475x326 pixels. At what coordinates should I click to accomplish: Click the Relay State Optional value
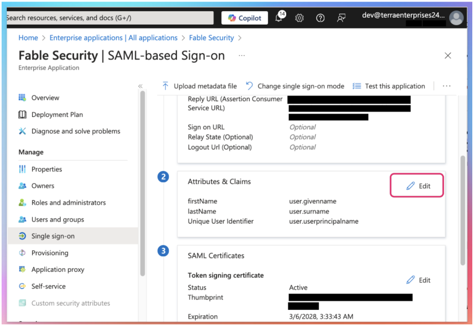(302, 137)
